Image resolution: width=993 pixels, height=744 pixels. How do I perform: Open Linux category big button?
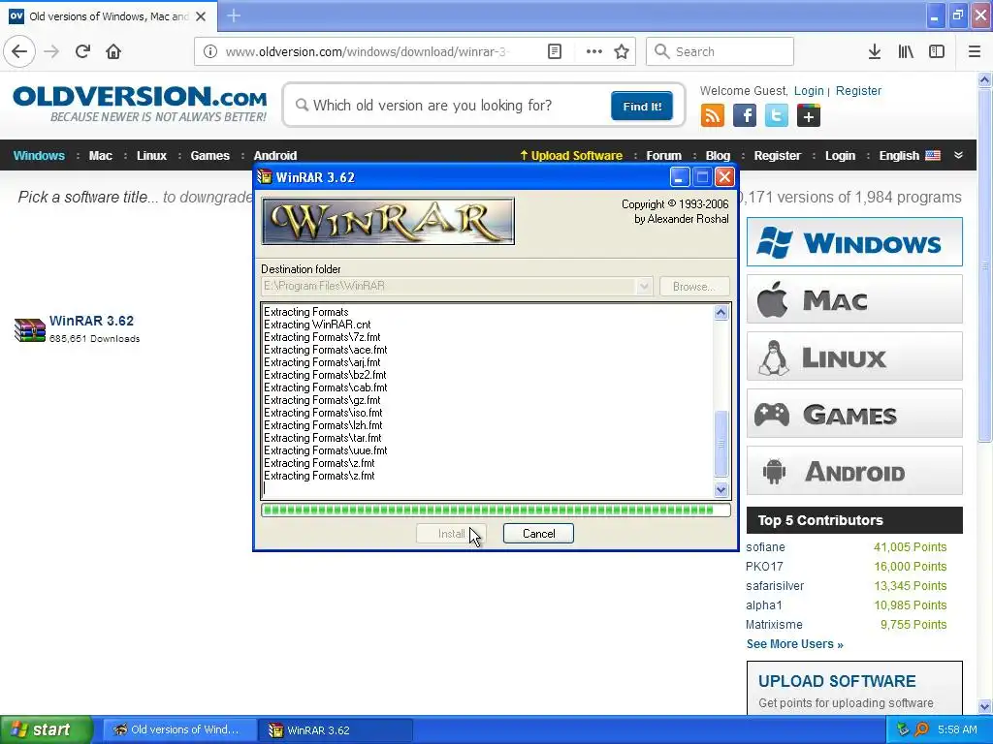[854, 356]
